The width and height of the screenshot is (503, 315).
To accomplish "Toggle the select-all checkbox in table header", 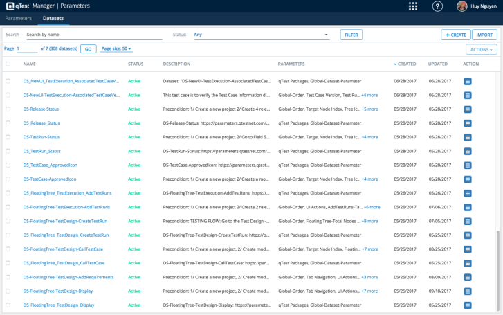I will tap(8, 64).
